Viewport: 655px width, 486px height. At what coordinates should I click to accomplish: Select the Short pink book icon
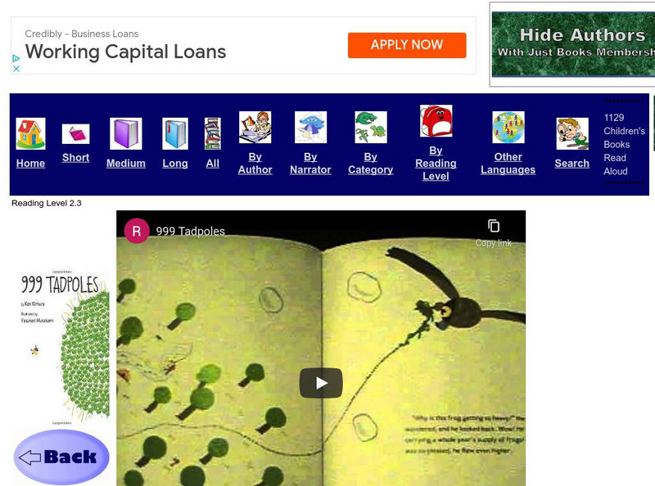pos(75,134)
